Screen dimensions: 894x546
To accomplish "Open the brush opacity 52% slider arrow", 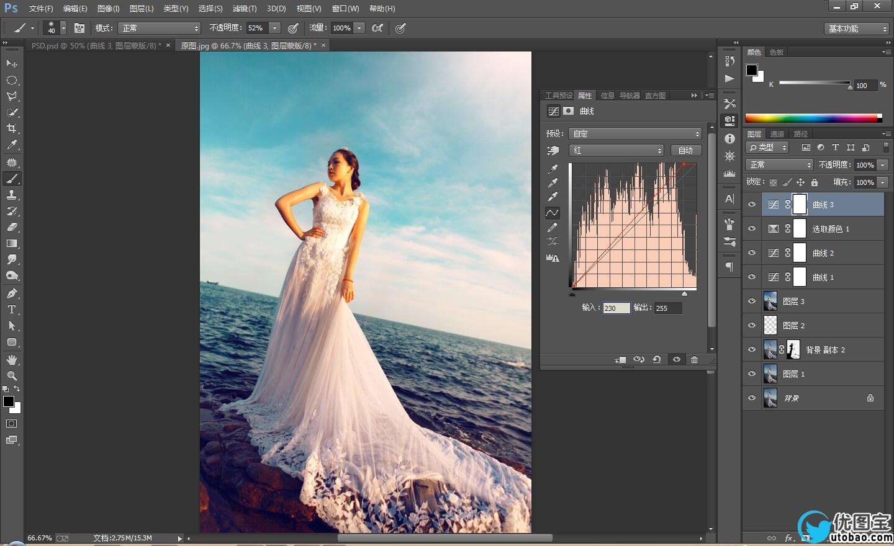I will click(x=274, y=28).
